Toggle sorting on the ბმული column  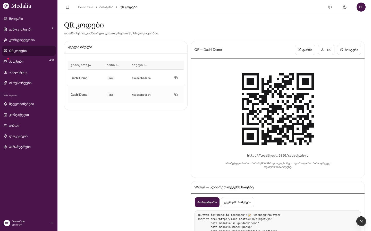pos(145,65)
